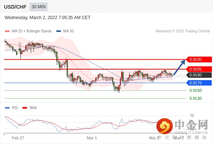213x144 pixels.
Task: Click the 0.9230 resistance price tag
Action: pyautogui.click(x=199, y=59)
